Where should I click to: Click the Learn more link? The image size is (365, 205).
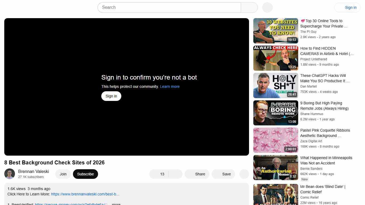tap(170, 86)
